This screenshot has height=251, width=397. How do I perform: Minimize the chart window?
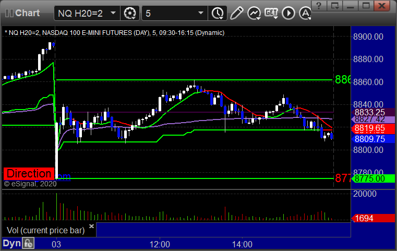pos(350,5)
